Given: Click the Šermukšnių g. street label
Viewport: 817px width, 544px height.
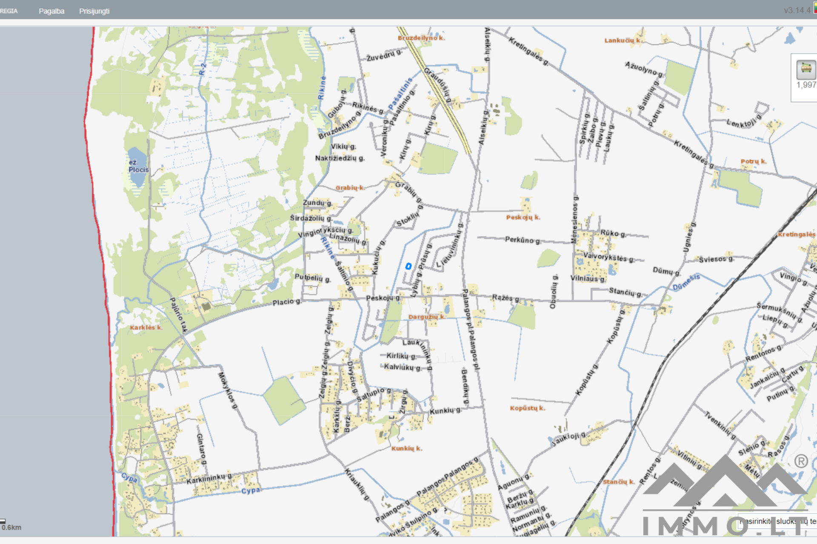Looking at the screenshot, I should (780, 312).
